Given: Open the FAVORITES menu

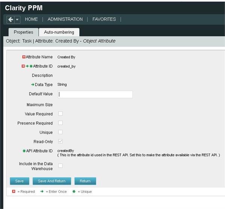Looking at the screenshot, I should 104,19.
